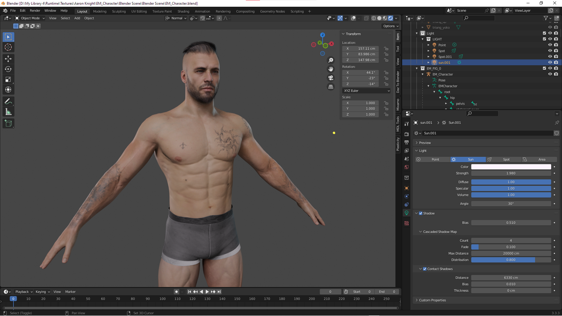Switch to the Sculpting workspace tab

coord(119,11)
